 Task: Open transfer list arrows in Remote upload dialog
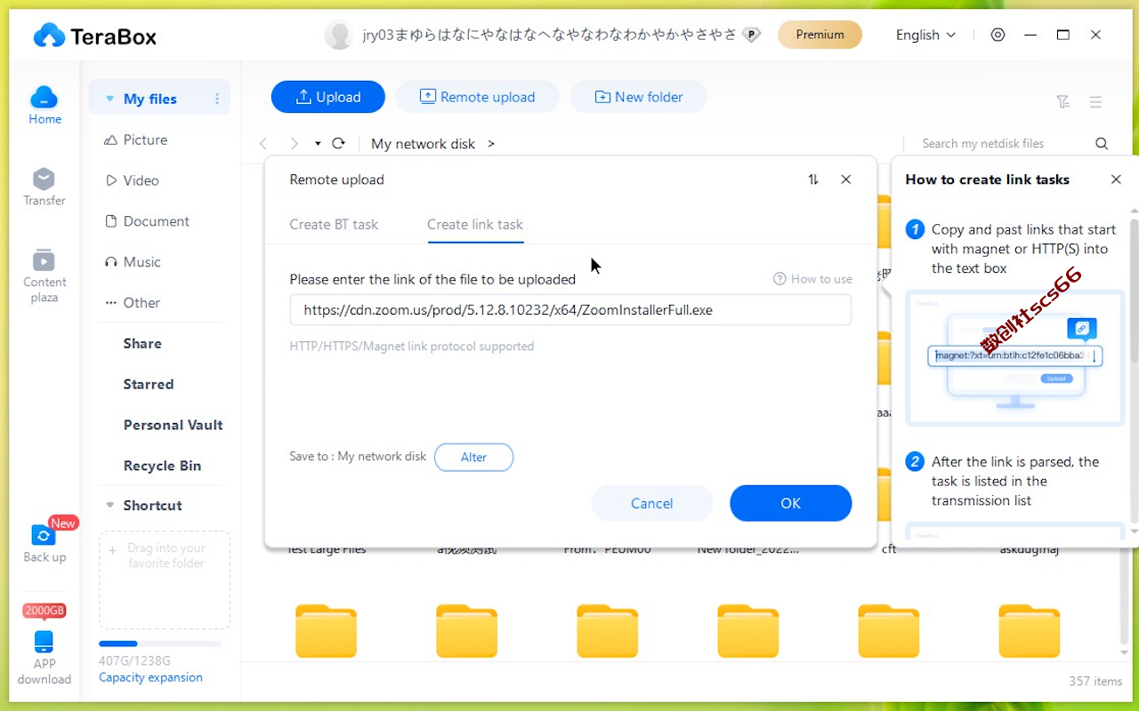tap(813, 180)
